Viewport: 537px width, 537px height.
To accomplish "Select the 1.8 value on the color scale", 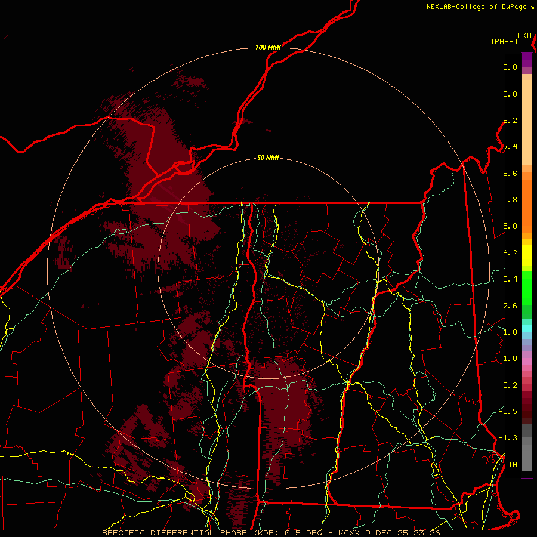I will [x=510, y=332].
